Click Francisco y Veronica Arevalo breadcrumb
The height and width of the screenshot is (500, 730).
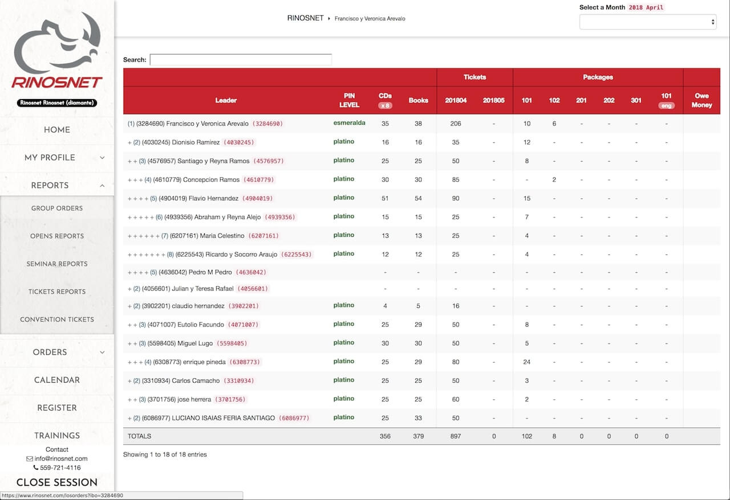click(370, 19)
